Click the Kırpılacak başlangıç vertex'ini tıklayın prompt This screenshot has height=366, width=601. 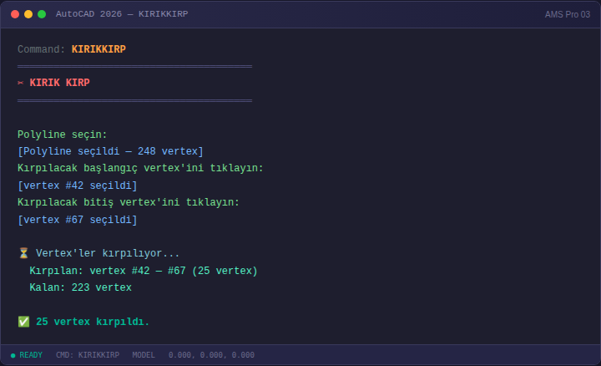tap(140, 168)
